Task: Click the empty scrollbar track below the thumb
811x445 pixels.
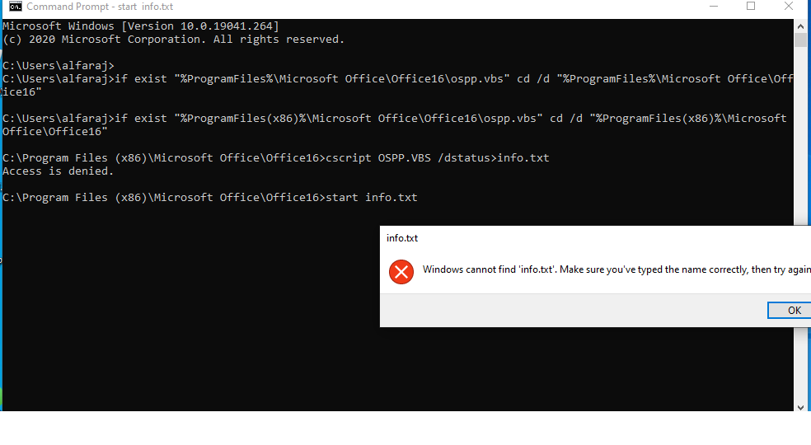Action: coord(800,134)
